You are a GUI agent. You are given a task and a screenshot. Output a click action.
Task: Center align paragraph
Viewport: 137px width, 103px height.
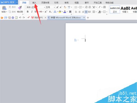(x=79, y=12)
